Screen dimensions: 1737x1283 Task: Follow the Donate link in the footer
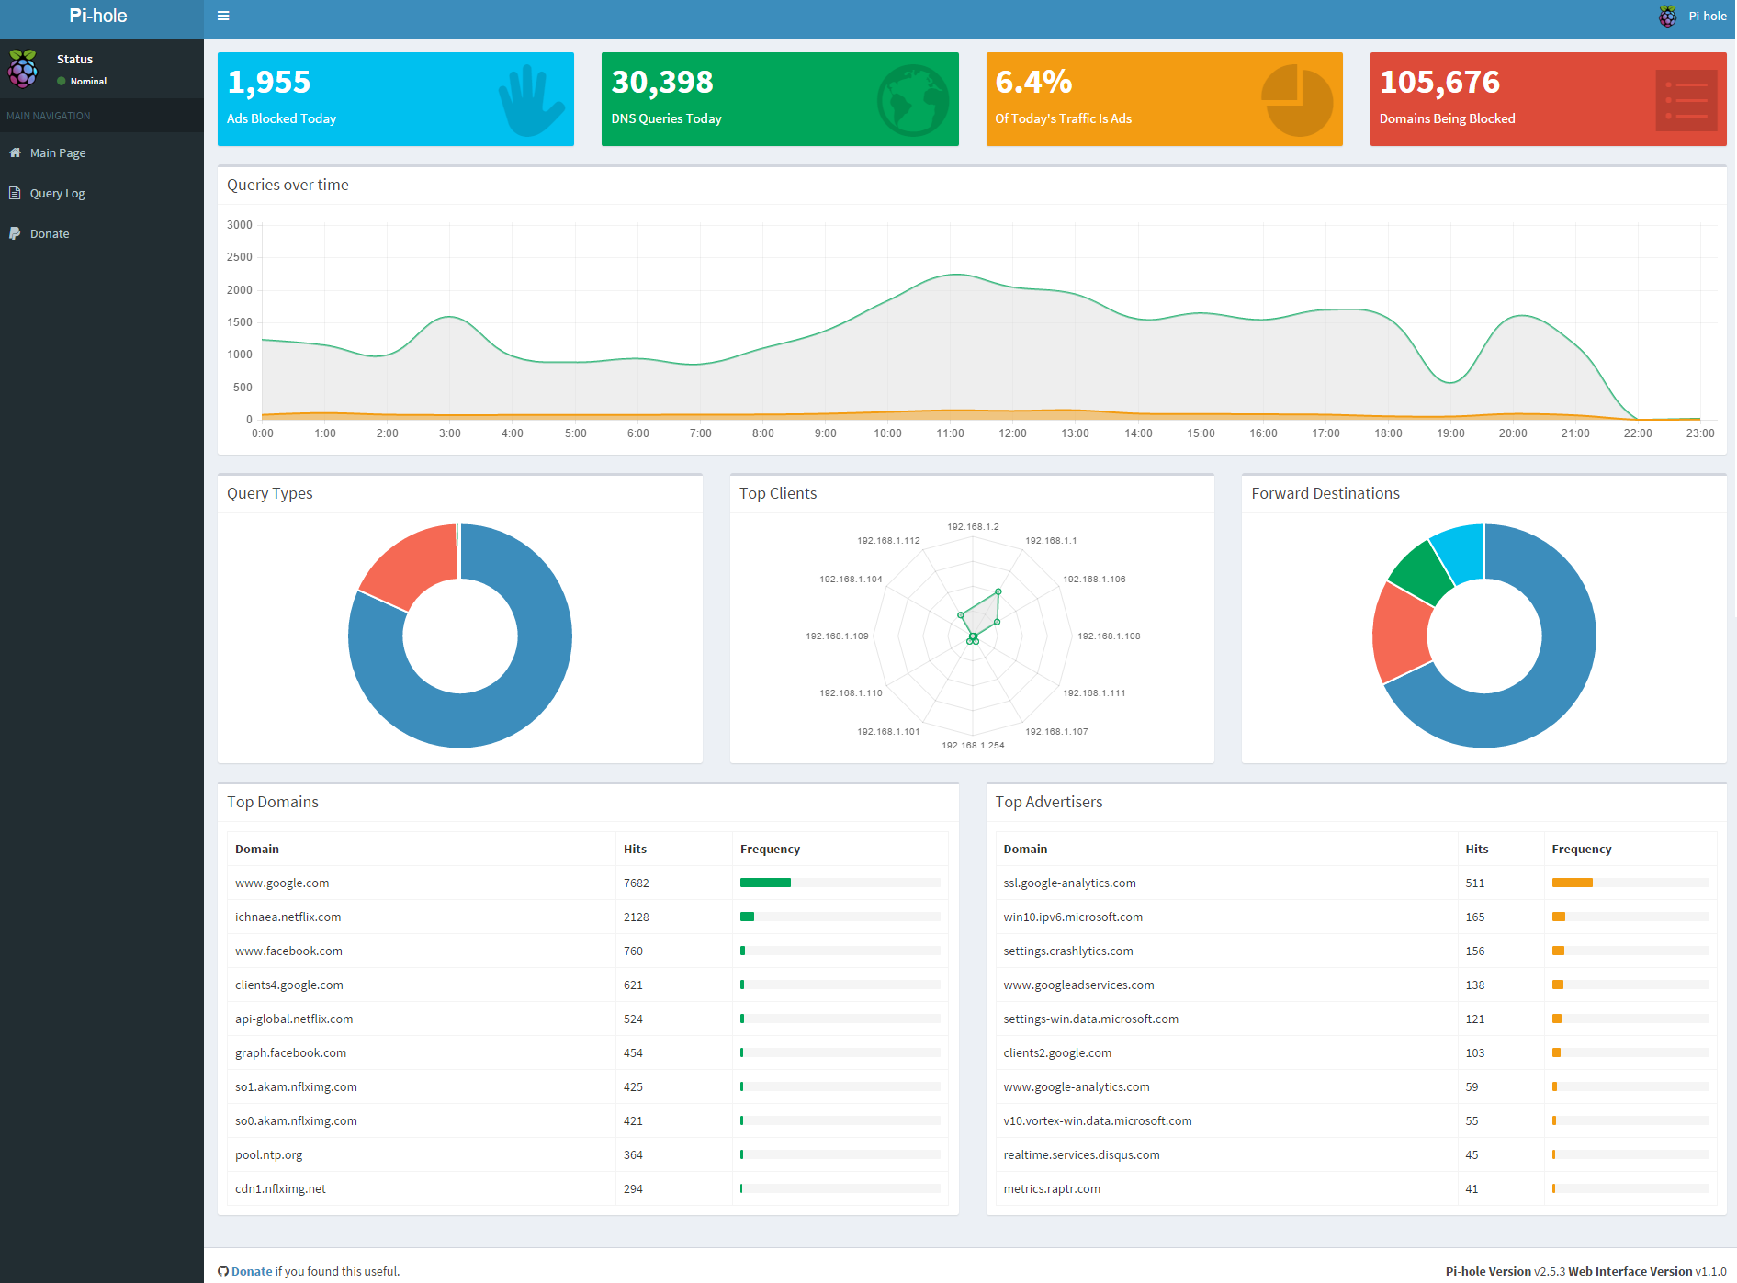tap(252, 1271)
